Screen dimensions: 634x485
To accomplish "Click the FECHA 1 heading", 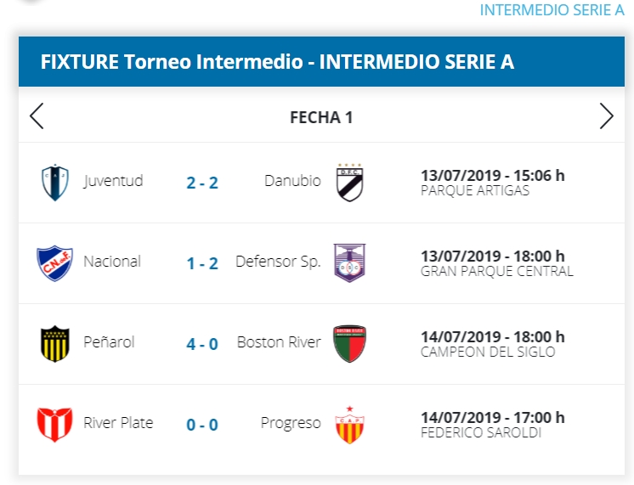I will [x=321, y=117].
